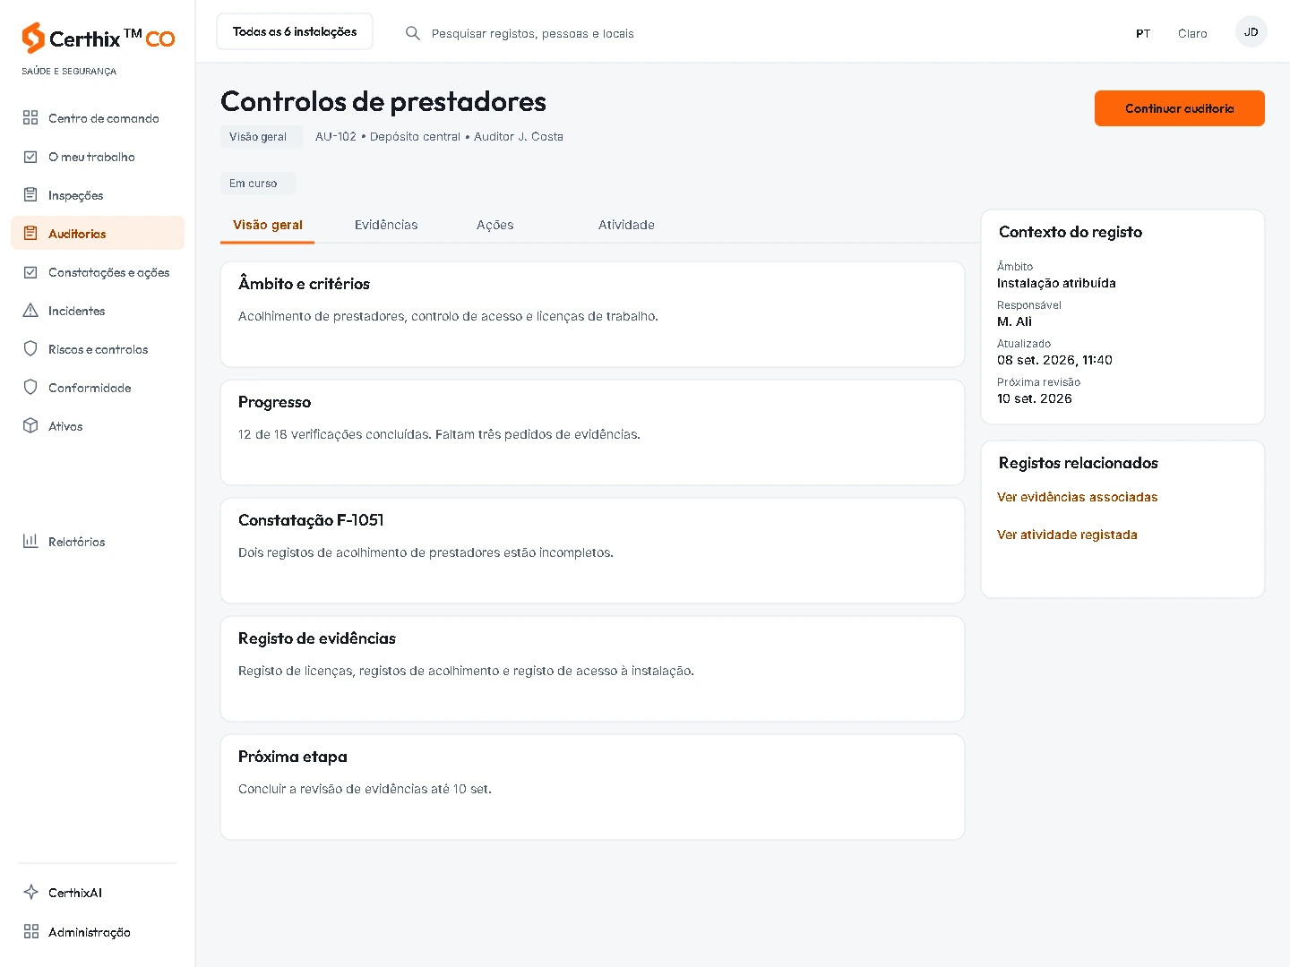Open Constatações e ações
Image resolution: width=1290 pixels, height=967 pixels.
[x=98, y=272]
